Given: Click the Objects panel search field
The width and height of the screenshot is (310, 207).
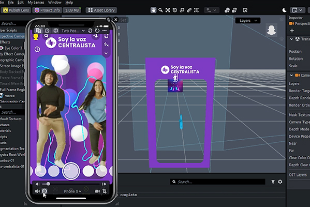Looking at the screenshot, I should click(x=12, y=23).
